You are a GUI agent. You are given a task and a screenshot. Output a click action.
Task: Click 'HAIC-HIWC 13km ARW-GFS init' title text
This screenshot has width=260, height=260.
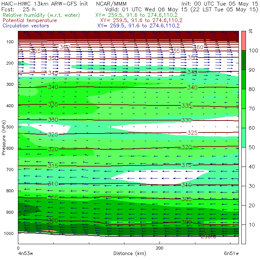44,4
